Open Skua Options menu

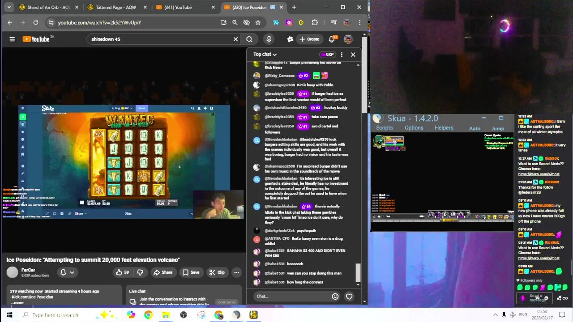point(414,128)
